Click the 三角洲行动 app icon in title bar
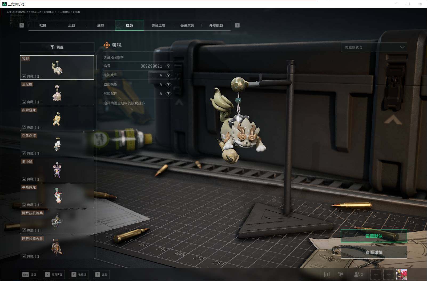 point(5,4)
